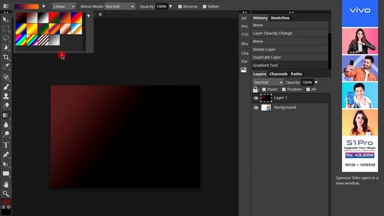Select the Gradient Tool history step
The image size is (384, 216).
[290, 65]
